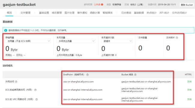Open the 热点统计 tab
The width and height of the screenshot is (195, 108).
point(151,13)
